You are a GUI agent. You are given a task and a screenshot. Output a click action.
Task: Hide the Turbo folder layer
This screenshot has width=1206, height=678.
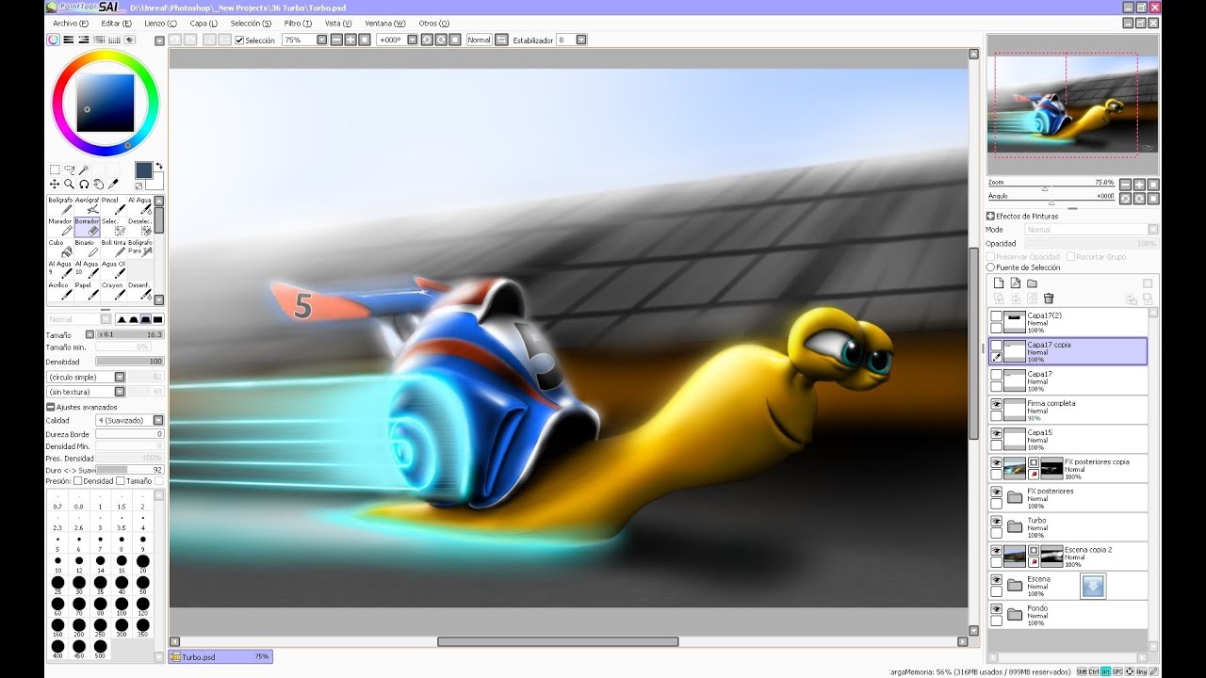pos(996,521)
